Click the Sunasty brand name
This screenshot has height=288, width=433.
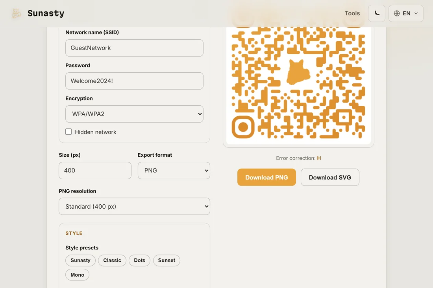coord(46,13)
